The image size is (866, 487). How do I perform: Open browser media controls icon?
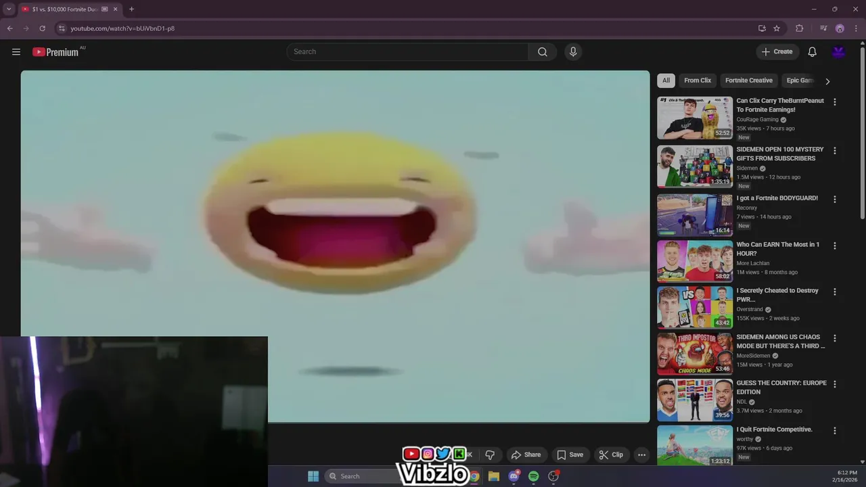[823, 28]
